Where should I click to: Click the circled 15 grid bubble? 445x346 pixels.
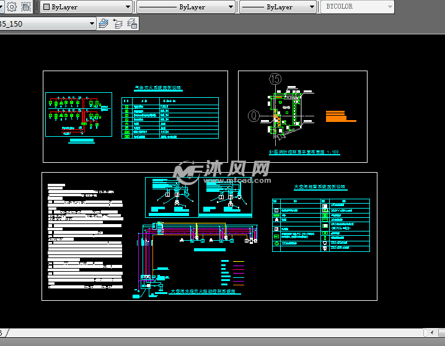click(x=275, y=79)
